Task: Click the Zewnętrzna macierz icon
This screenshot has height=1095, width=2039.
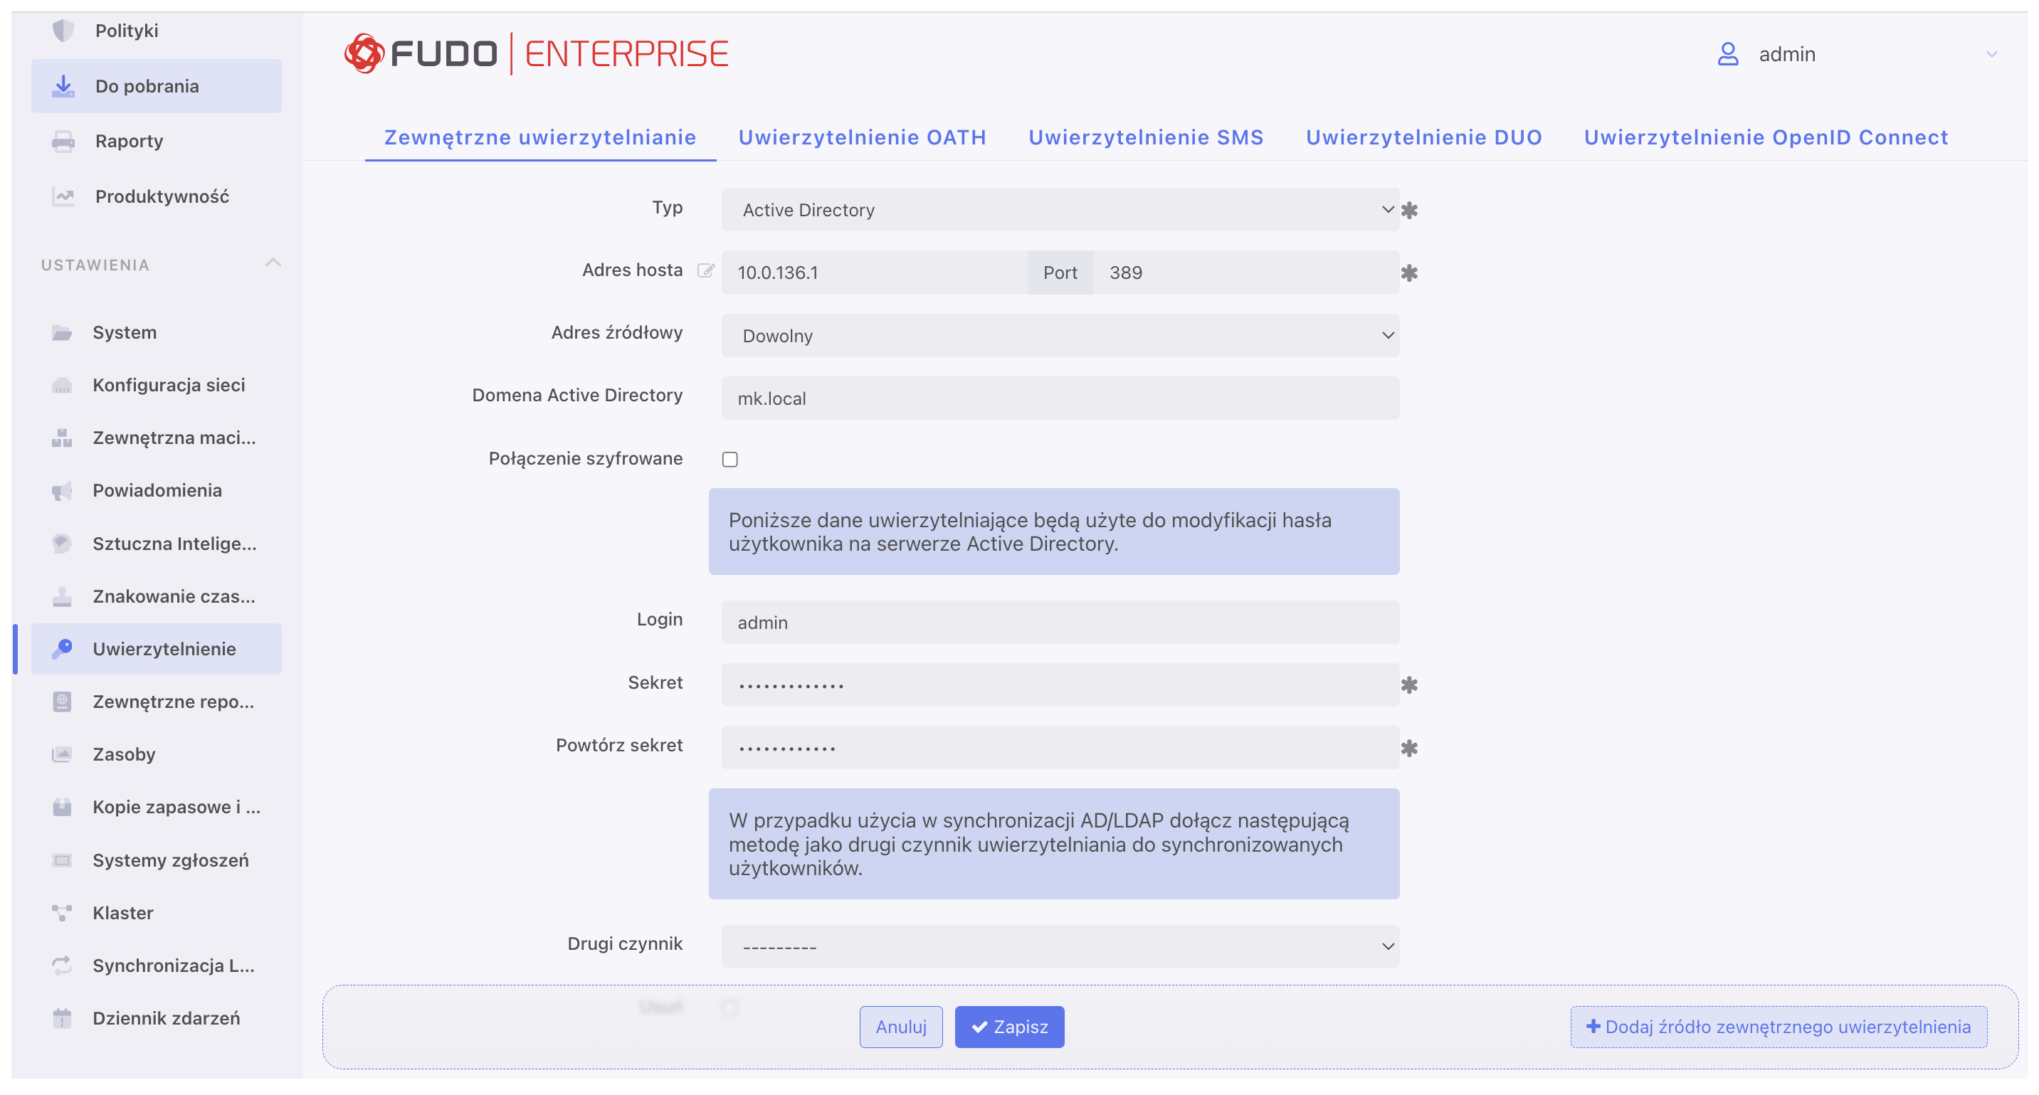Action: pos(62,438)
